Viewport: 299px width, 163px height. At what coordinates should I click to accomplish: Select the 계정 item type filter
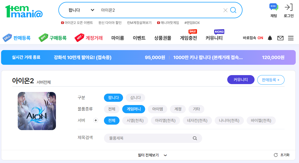click(178, 109)
